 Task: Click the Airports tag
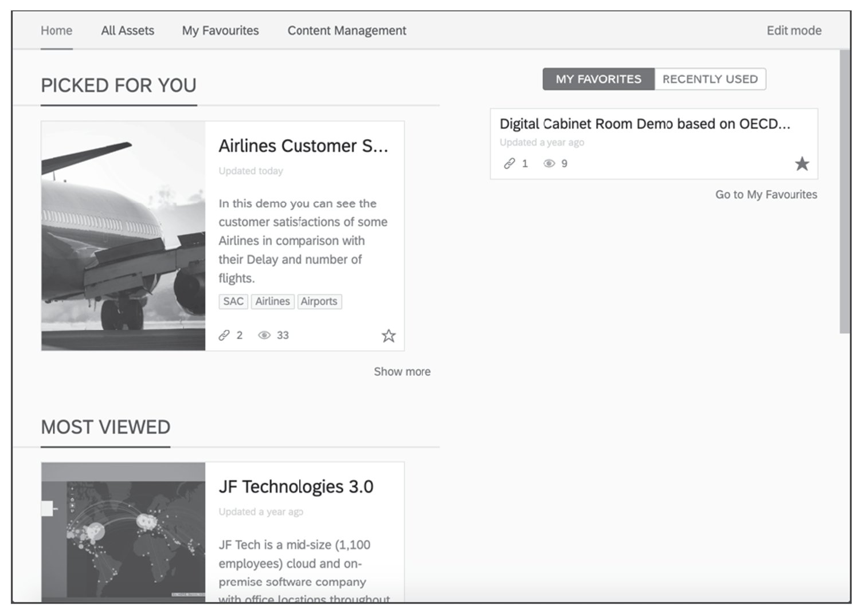[319, 301]
